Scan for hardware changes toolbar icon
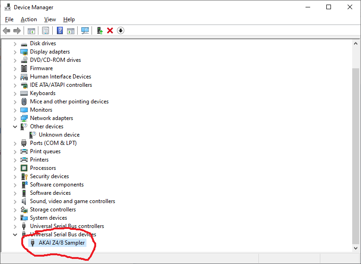361x264 pixels. [x=85, y=30]
